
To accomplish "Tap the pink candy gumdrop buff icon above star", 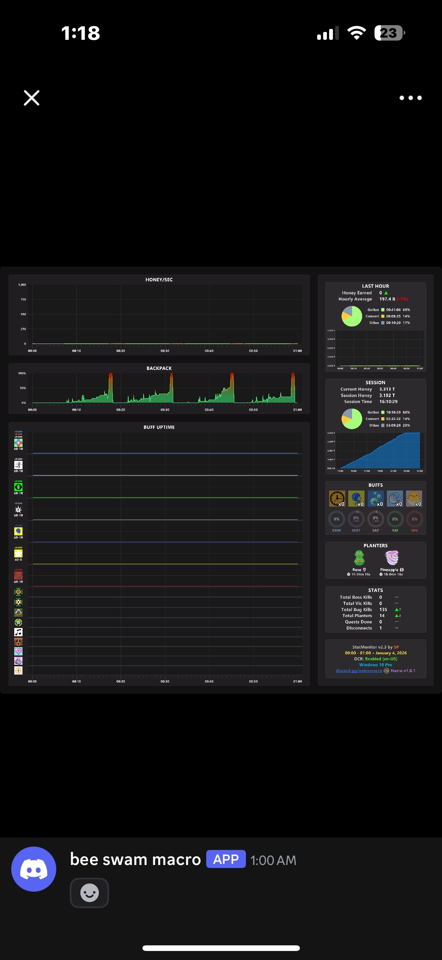I will [x=18, y=661].
